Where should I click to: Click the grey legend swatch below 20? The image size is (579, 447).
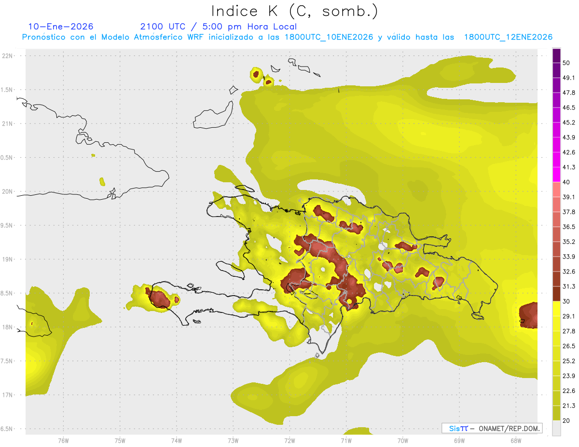coord(556,428)
